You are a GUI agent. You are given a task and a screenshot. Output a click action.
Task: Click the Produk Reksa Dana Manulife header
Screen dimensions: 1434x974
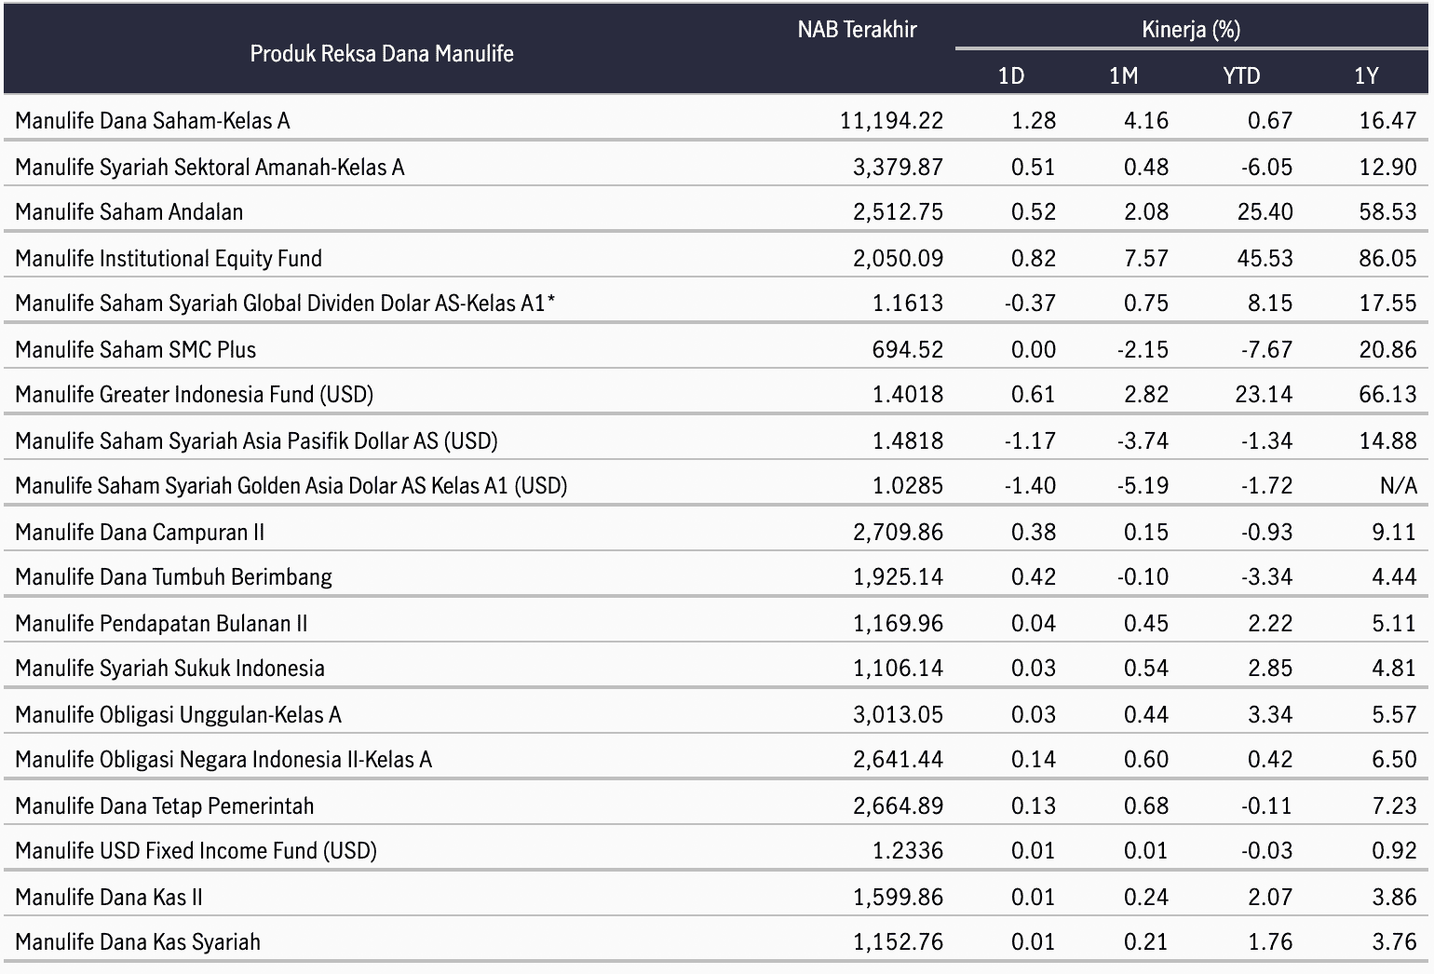coord(381,54)
